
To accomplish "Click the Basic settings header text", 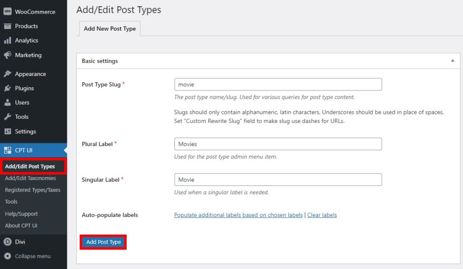I will coord(100,61).
